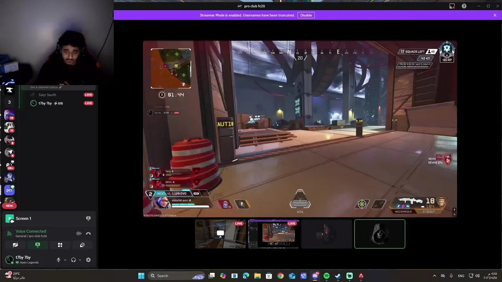502x282 pixels.
Task: Open Discord user settings gear
Action: [88, 260]
